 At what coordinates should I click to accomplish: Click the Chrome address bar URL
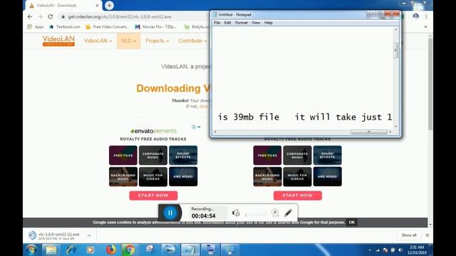point(120,17)
